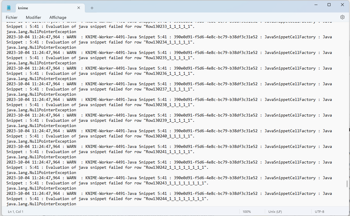Click text "Row130237_1_1_1_1"

point(168,89)
